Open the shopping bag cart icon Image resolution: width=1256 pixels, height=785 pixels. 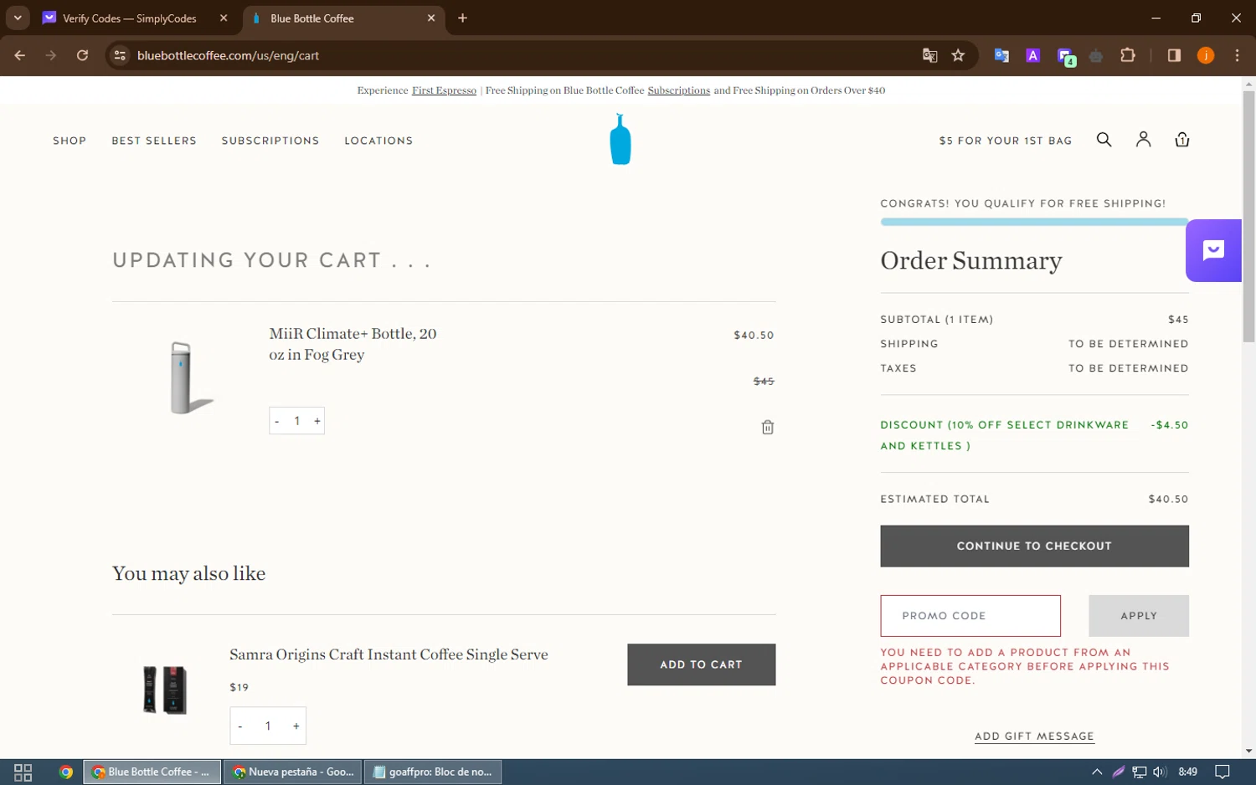point(1182,140)
